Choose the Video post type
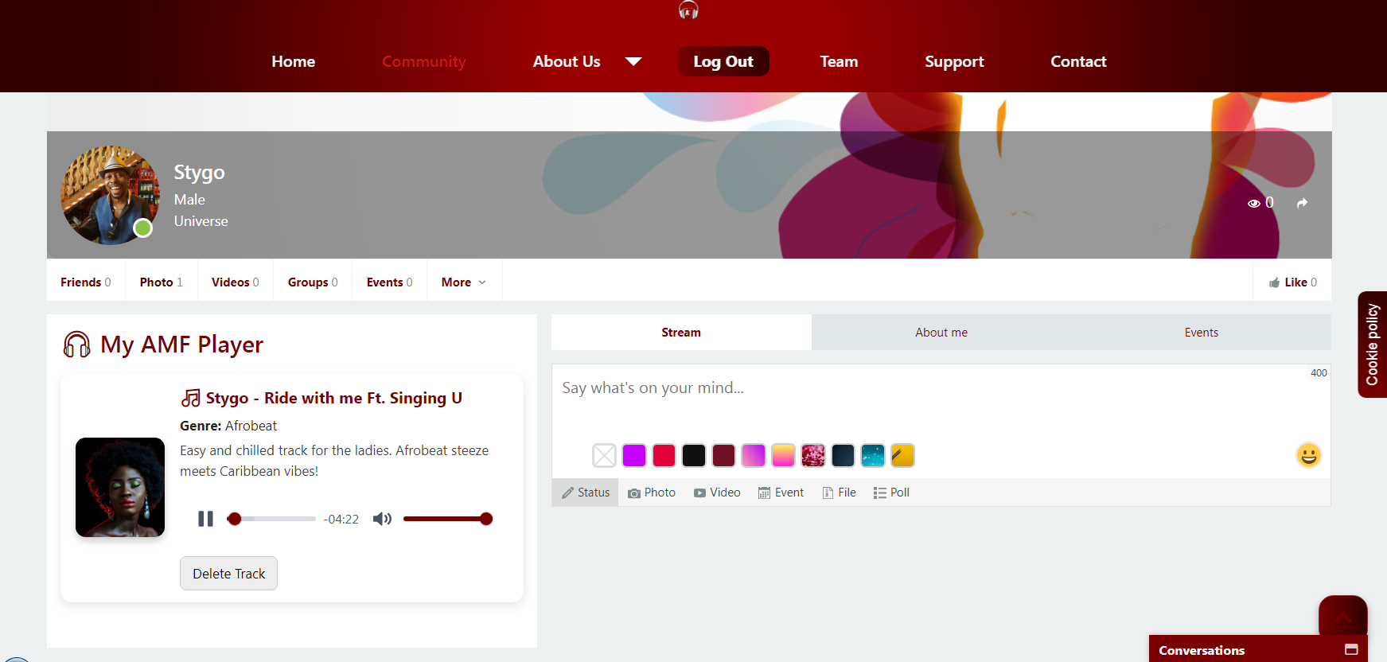 717,493
